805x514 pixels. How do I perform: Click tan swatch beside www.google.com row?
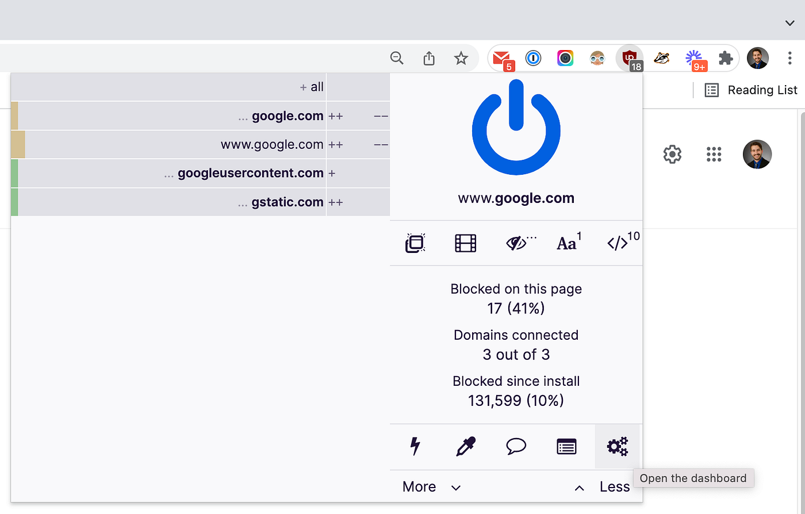(x=18, y=144)
